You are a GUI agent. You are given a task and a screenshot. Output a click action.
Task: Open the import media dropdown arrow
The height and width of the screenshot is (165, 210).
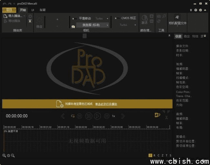click(x=24, y=16)
